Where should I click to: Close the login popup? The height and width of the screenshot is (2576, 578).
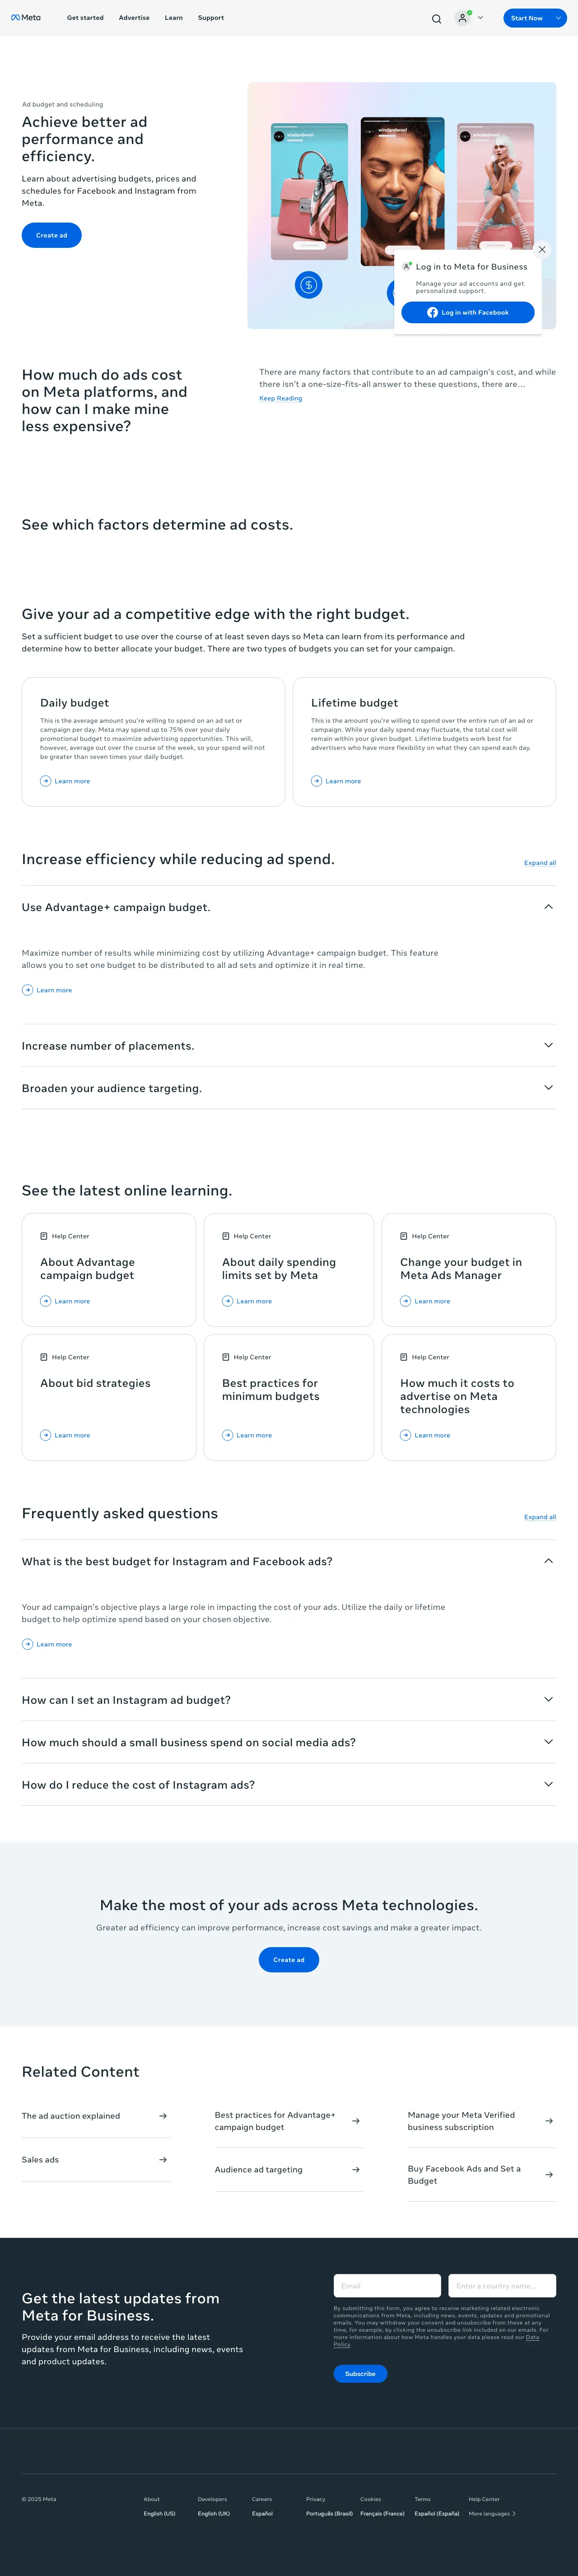click(x=542, y=250)
